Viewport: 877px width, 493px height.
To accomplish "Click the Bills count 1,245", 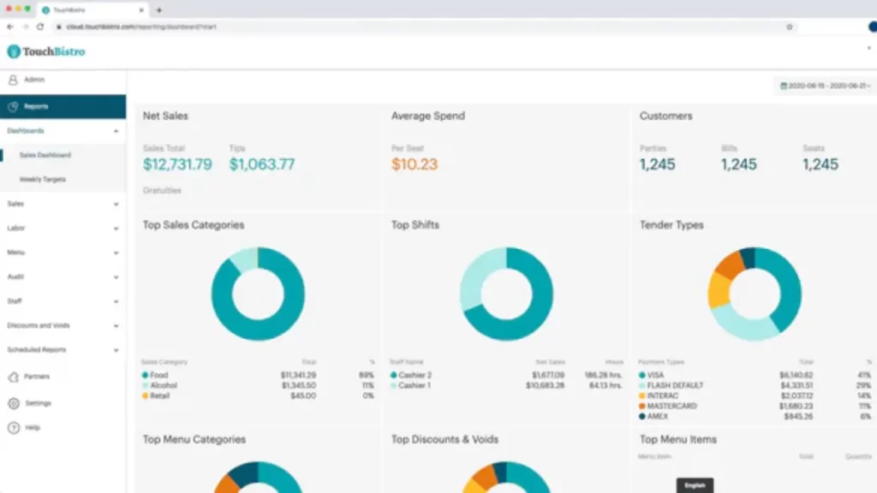I will 739,164.
